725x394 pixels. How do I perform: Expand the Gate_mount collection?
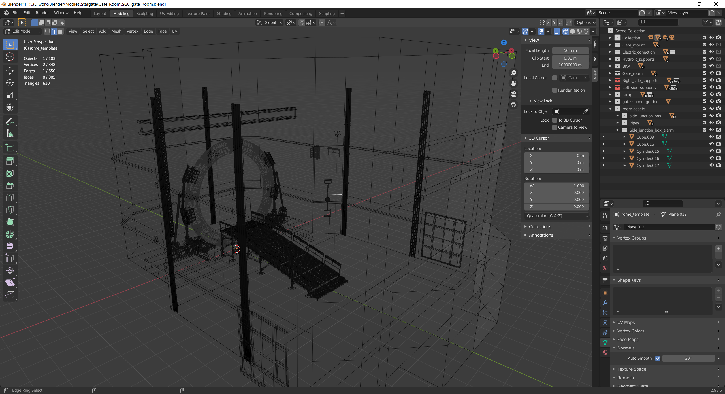click(611, 45)
